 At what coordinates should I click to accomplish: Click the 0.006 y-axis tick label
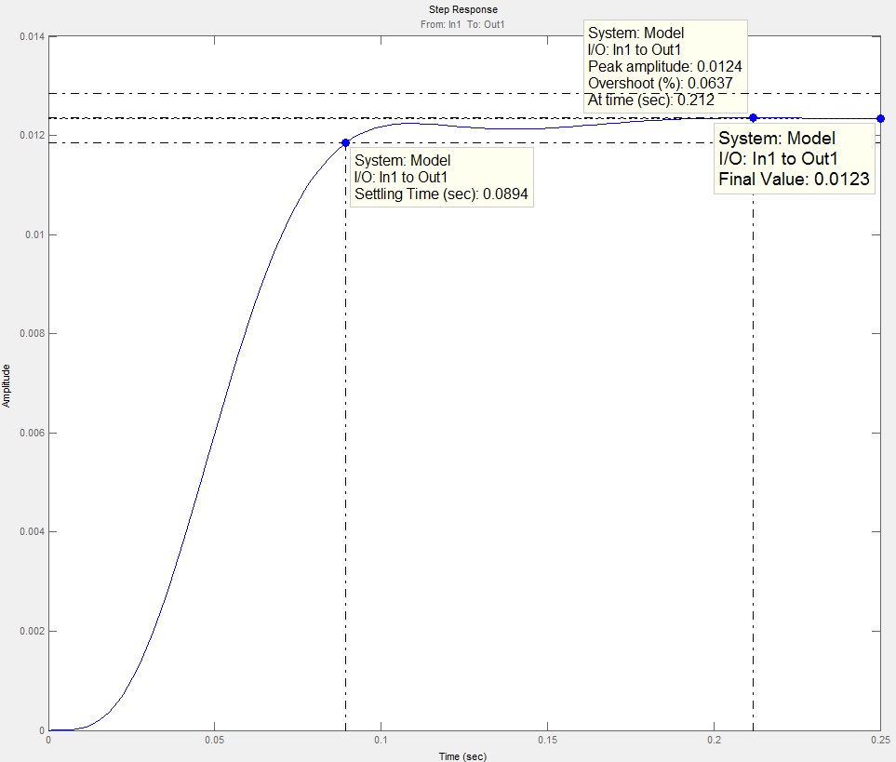[32, 433]
